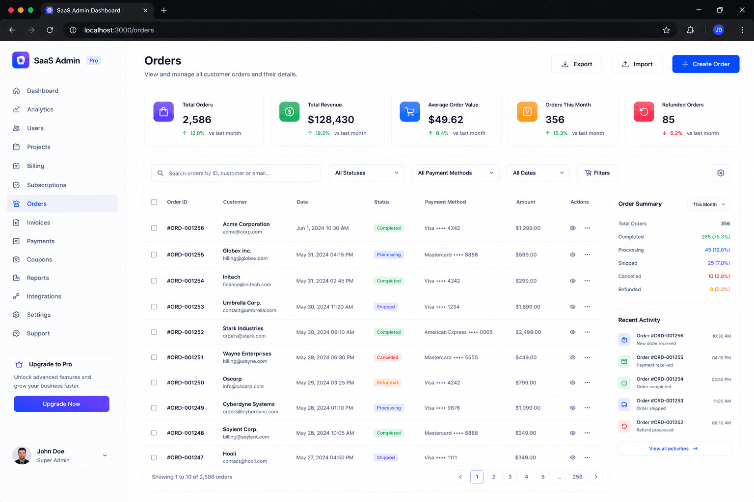Click the order search input field
The width and height of the screenshot is (754, 502).
[236, 173]
